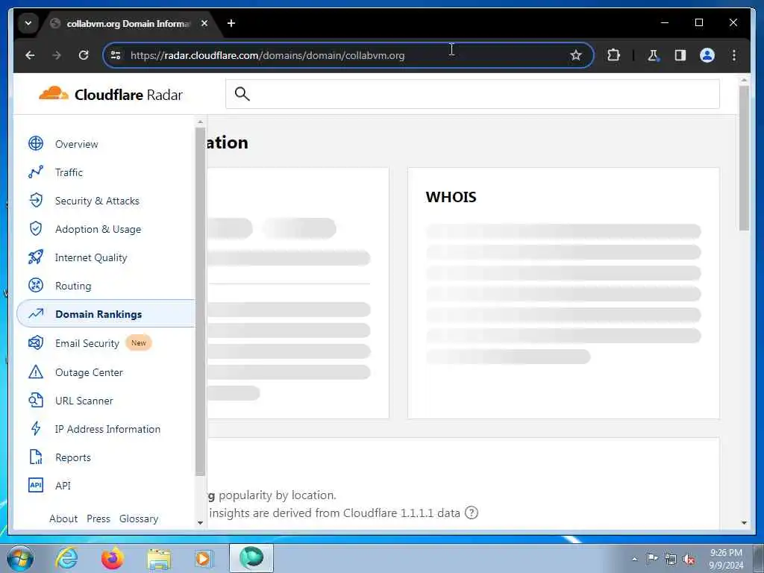764x573 pixels.
Task: Click the URL Scanner icon
Action: [x=36, y=400]
